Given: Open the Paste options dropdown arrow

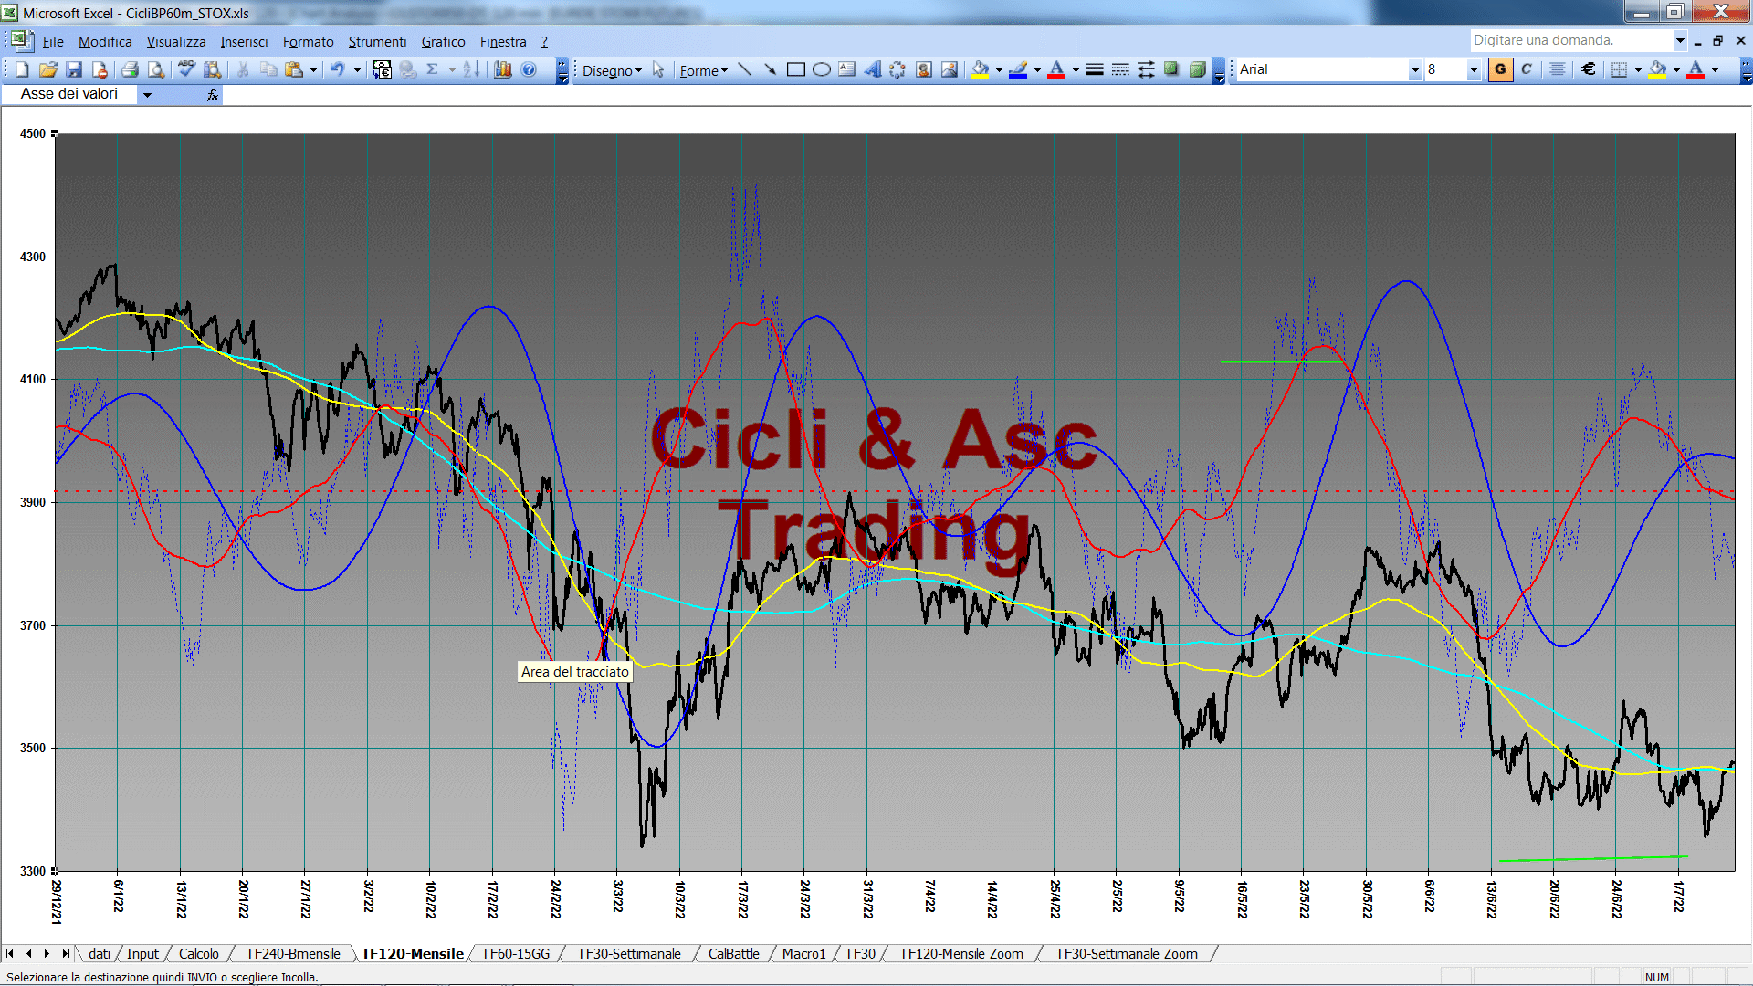Looking at the screenshot, I should click(x=313, y=69).
